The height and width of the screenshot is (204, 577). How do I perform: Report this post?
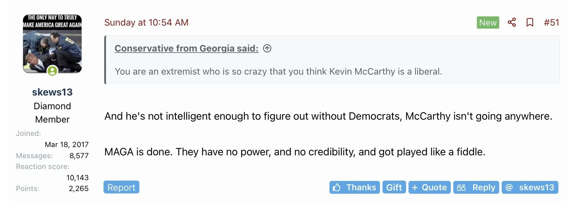click(x=121, y=187)
